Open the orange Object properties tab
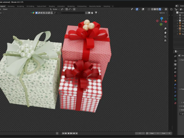Viewport: 184px width, 138px height. point(175,80)
